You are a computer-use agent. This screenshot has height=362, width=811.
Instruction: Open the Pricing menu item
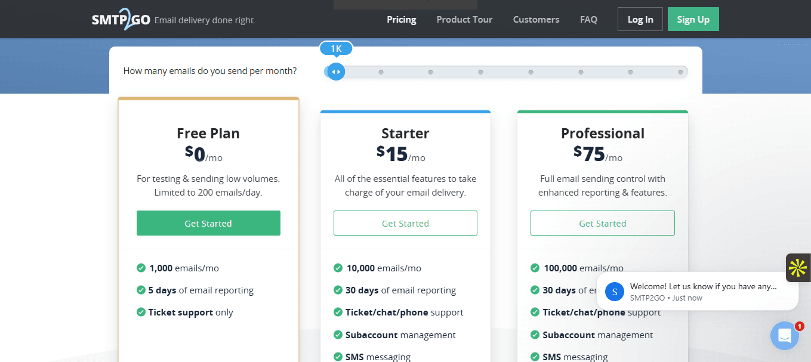(401, 20)
